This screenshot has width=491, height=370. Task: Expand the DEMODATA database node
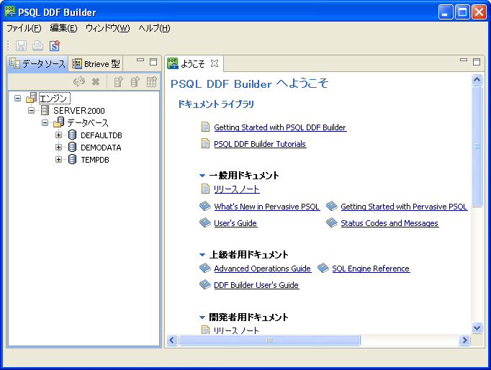point(59,148)
